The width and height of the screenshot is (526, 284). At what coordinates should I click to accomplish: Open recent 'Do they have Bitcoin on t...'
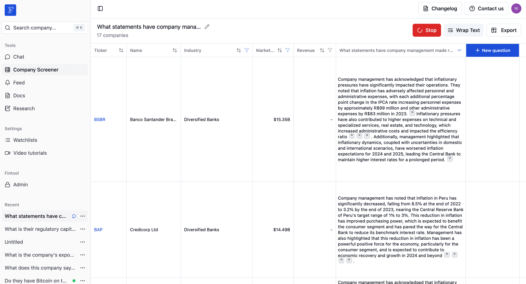[36, 281]
